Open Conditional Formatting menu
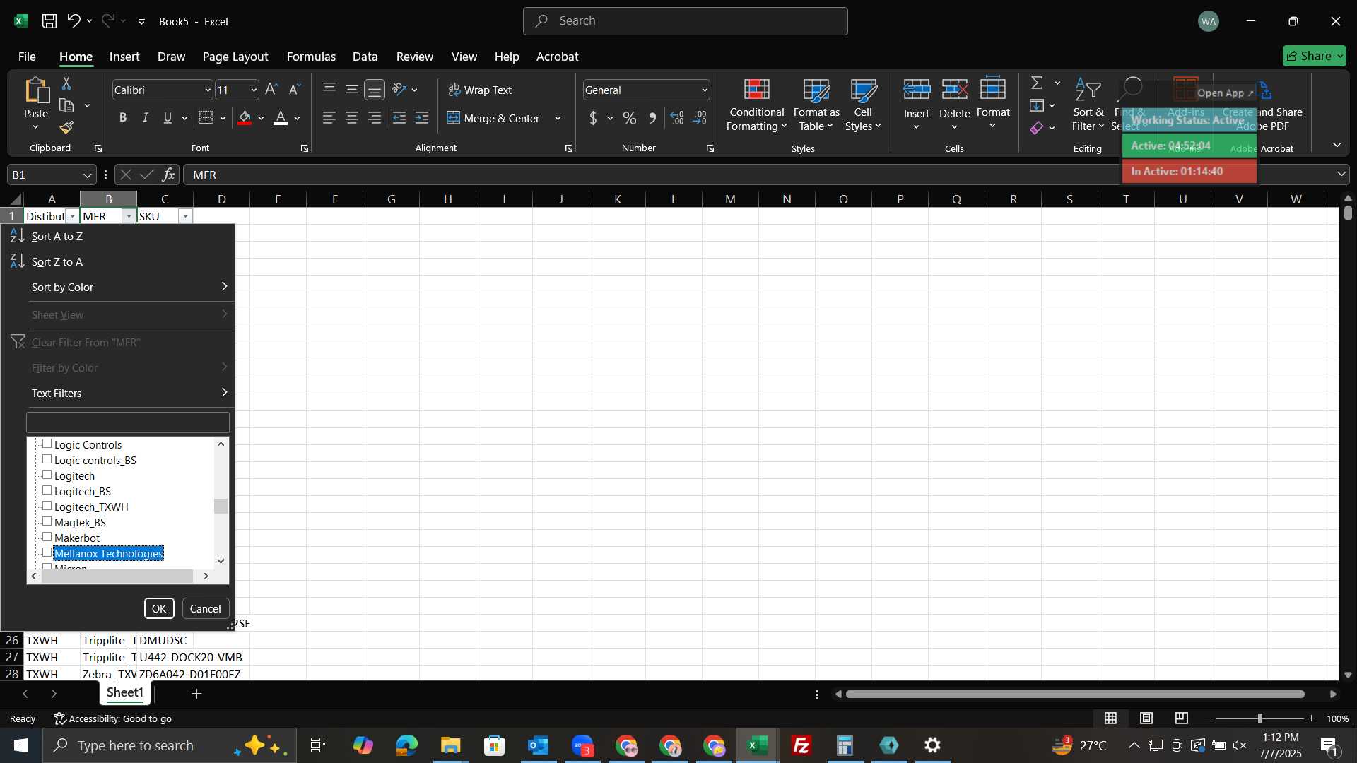This screenshot has height=763, width=1357. 756,105
